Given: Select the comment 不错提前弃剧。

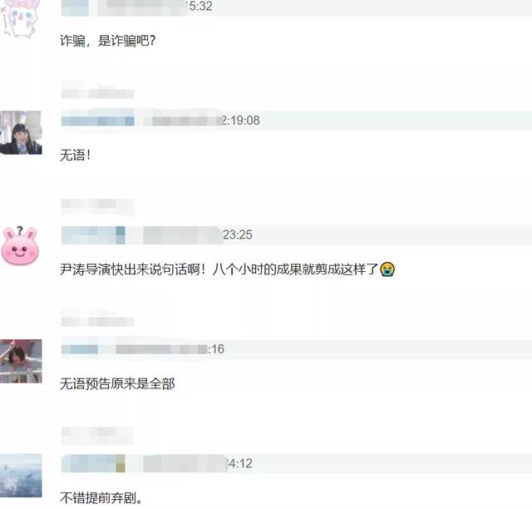Looking at the screenshot, I should [x=101, y=498].
